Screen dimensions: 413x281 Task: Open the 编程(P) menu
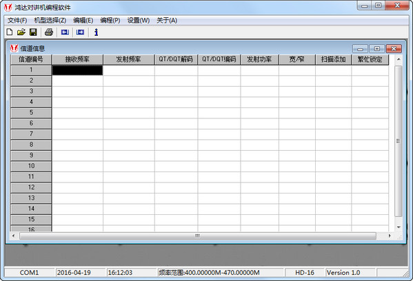tap(110, 20)
